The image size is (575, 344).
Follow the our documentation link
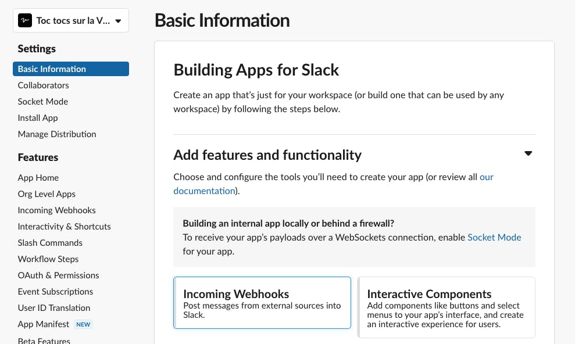click(204, 191)
